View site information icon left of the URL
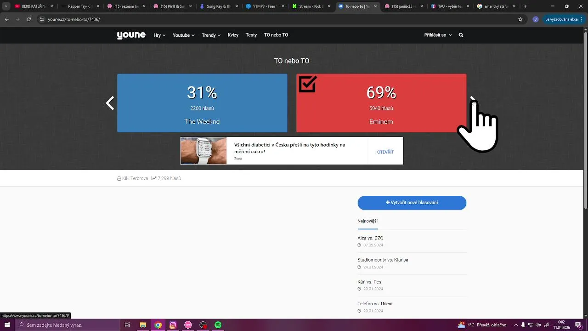The width and height of the screenshot is (588, 331). pos(42,19)
